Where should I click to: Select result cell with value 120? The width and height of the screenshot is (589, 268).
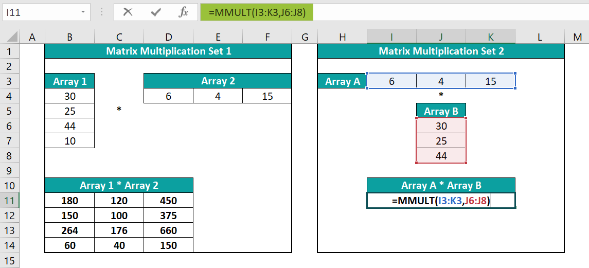pos(119,200)
